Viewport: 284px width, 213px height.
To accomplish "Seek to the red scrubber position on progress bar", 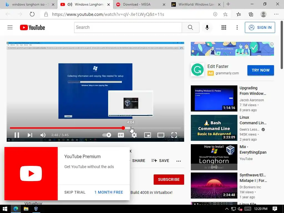I will tap(123, 128).
